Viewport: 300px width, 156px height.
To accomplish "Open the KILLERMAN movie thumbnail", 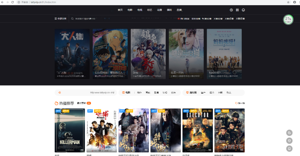I will [70, 130].
